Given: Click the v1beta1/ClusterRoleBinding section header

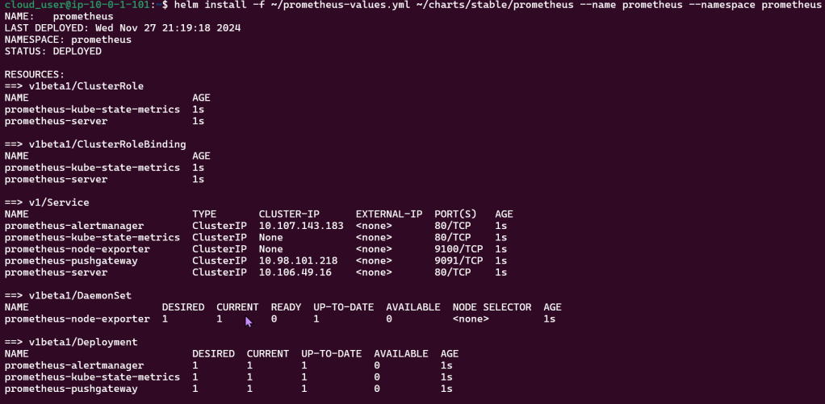Looking at the screenshot, I should [95, 144].
